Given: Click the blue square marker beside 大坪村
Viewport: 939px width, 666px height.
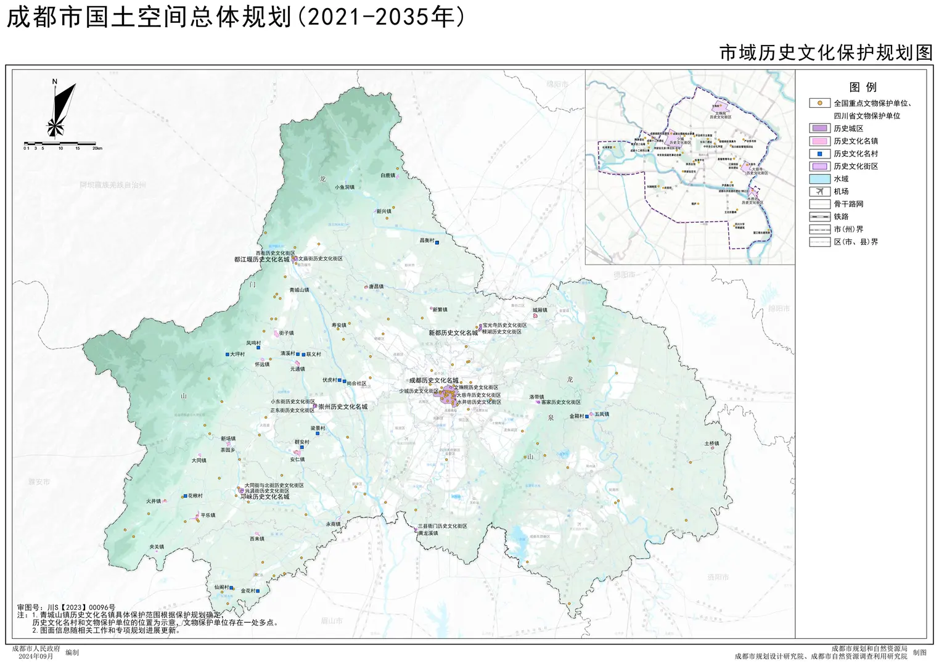Looking at the screenshot, I should coord(228,355).
